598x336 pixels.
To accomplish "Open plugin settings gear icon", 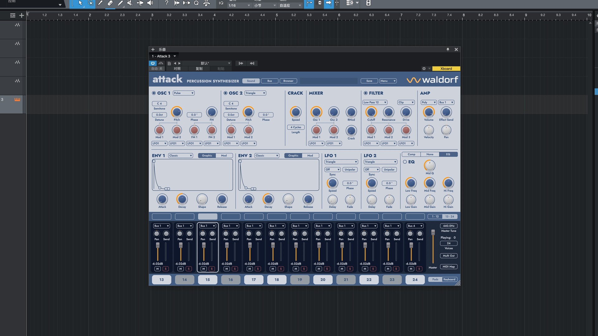I will tap(424, 69).
